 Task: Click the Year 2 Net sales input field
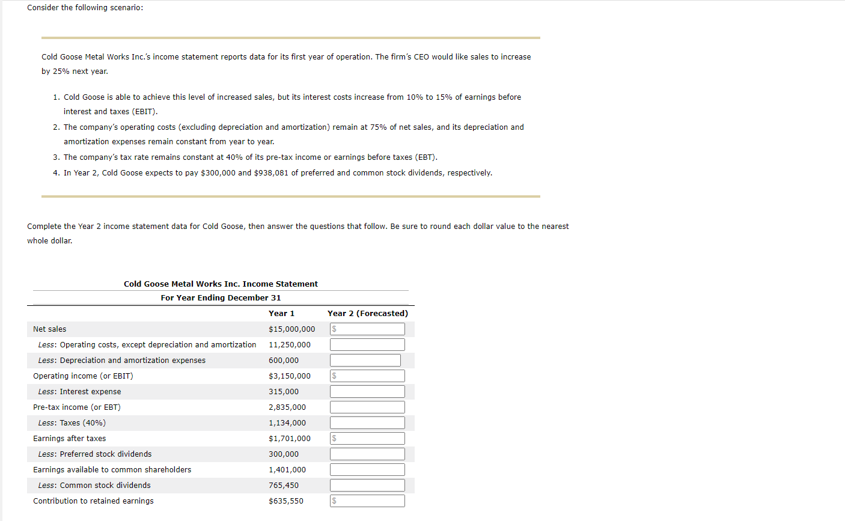tap(367, 329)
